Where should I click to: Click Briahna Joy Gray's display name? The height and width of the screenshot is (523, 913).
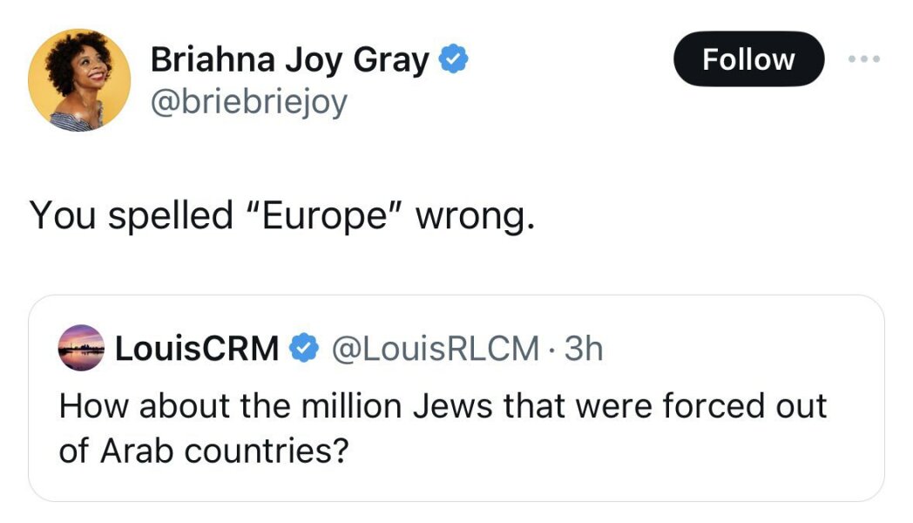coord(291,58)
